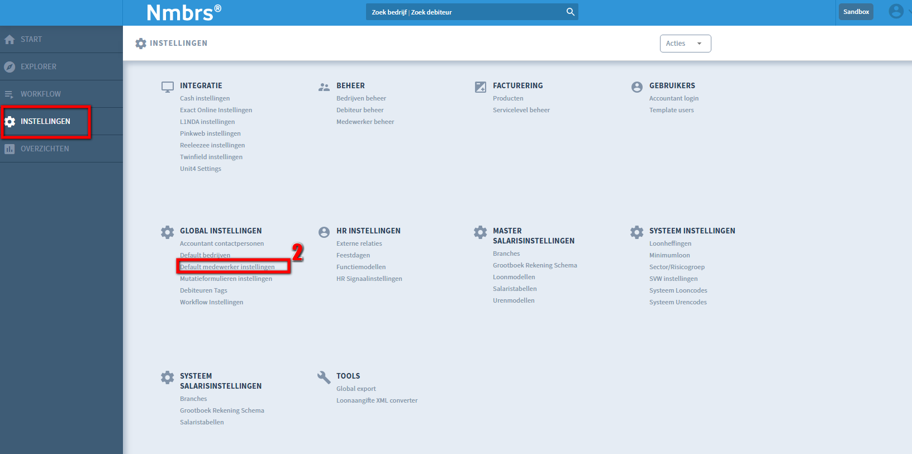Image resolution: width=912 pixels, height=454 pixels.
Task: Click the HR Instellingen person icon
Action: 324,232
